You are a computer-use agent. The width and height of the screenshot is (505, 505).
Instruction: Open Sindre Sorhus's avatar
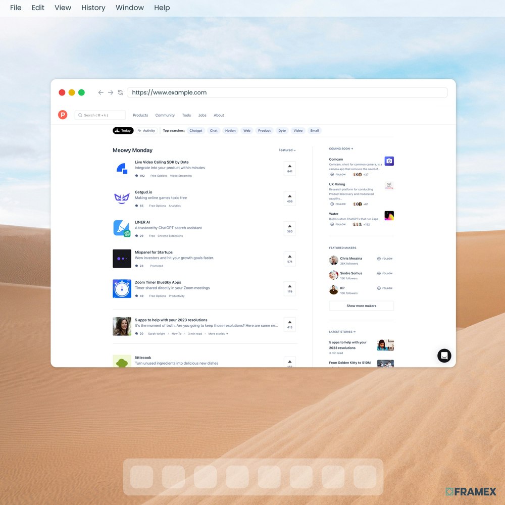pos(333,275)
